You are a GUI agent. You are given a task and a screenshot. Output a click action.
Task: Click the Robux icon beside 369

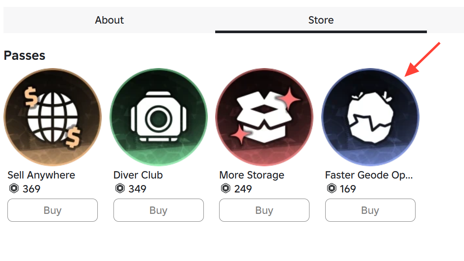14,189
